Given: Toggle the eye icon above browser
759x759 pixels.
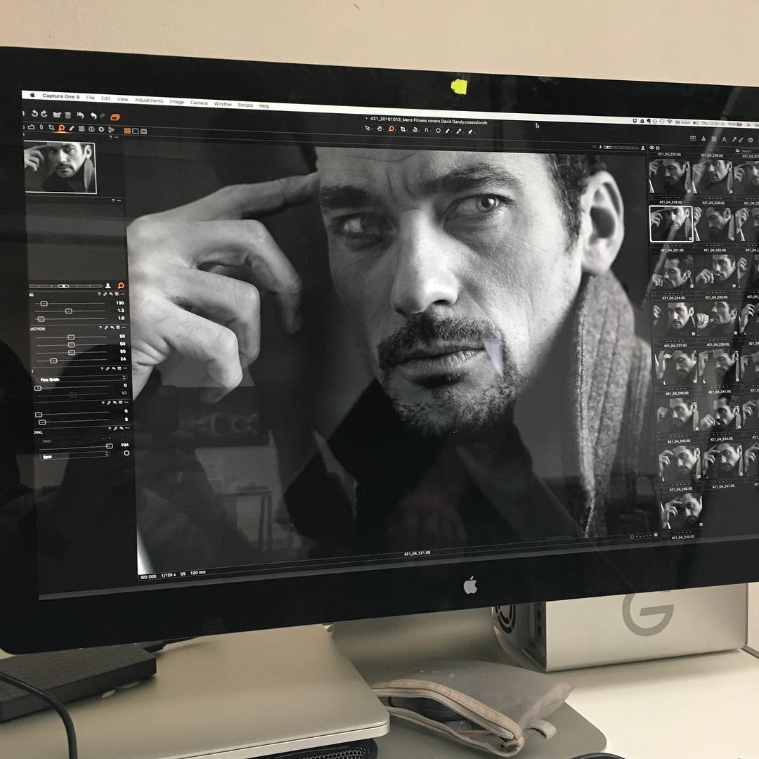Looking at the screenshot, I should (651, 148).
